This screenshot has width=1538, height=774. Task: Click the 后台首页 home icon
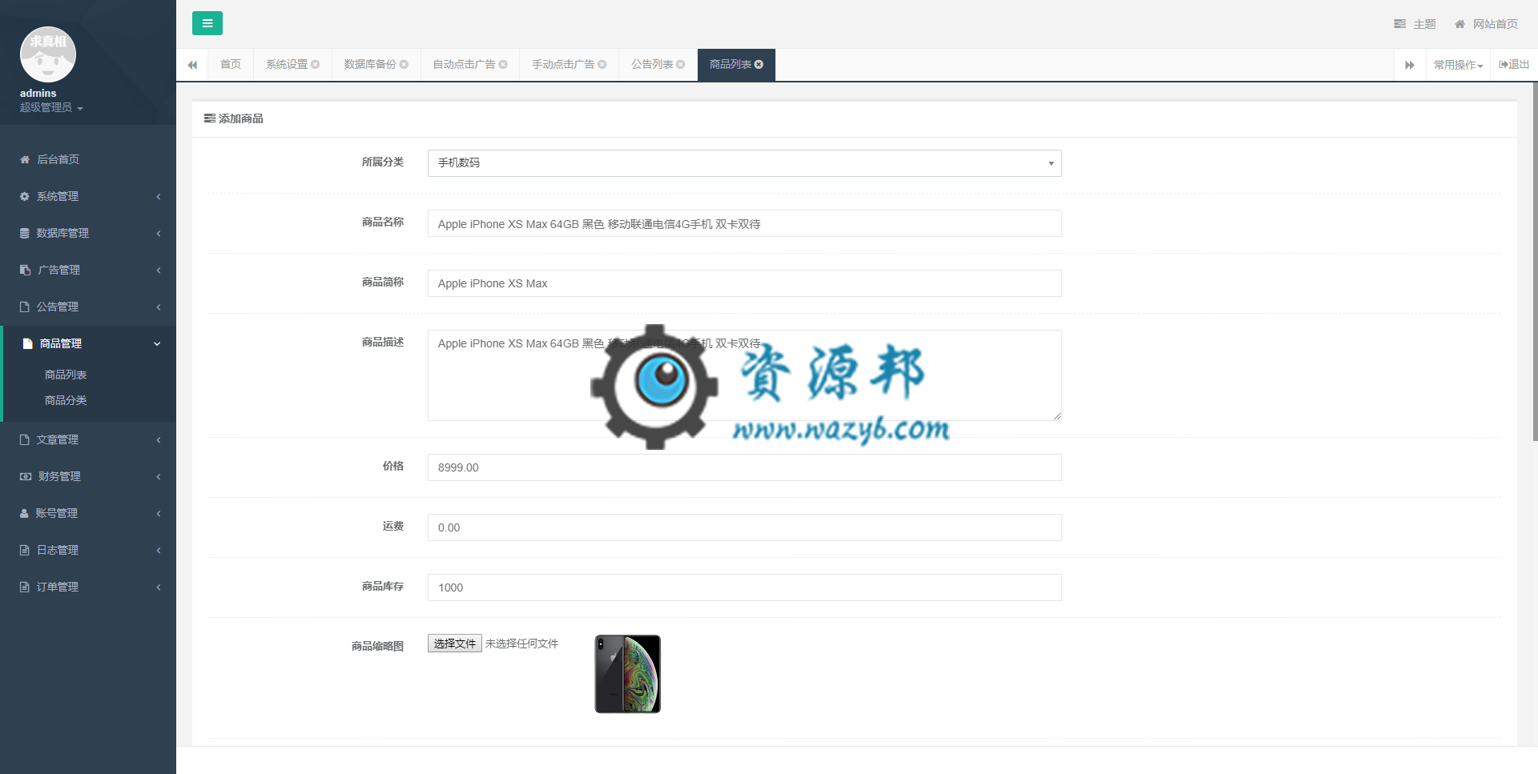pyautogui.click(x=25, y=159)
